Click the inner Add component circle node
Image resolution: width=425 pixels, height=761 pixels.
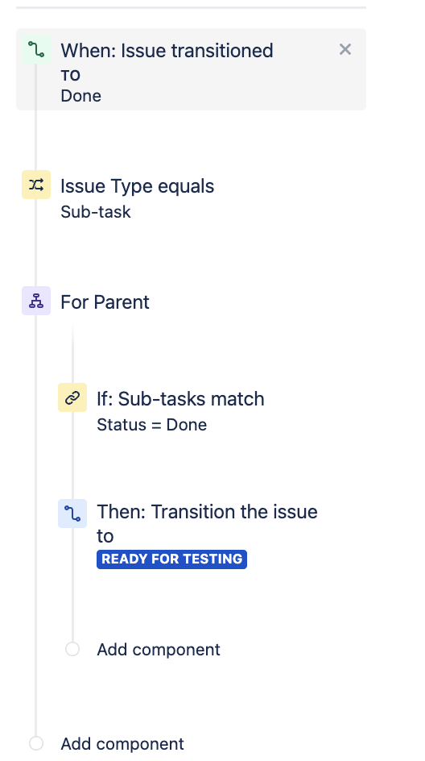[x=72, y=649]
